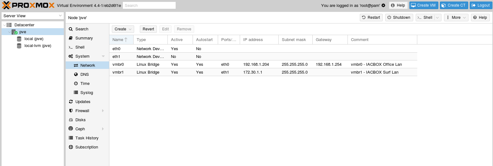
Task: Click the gear icon next to root@pam
Action: [383, 5]
